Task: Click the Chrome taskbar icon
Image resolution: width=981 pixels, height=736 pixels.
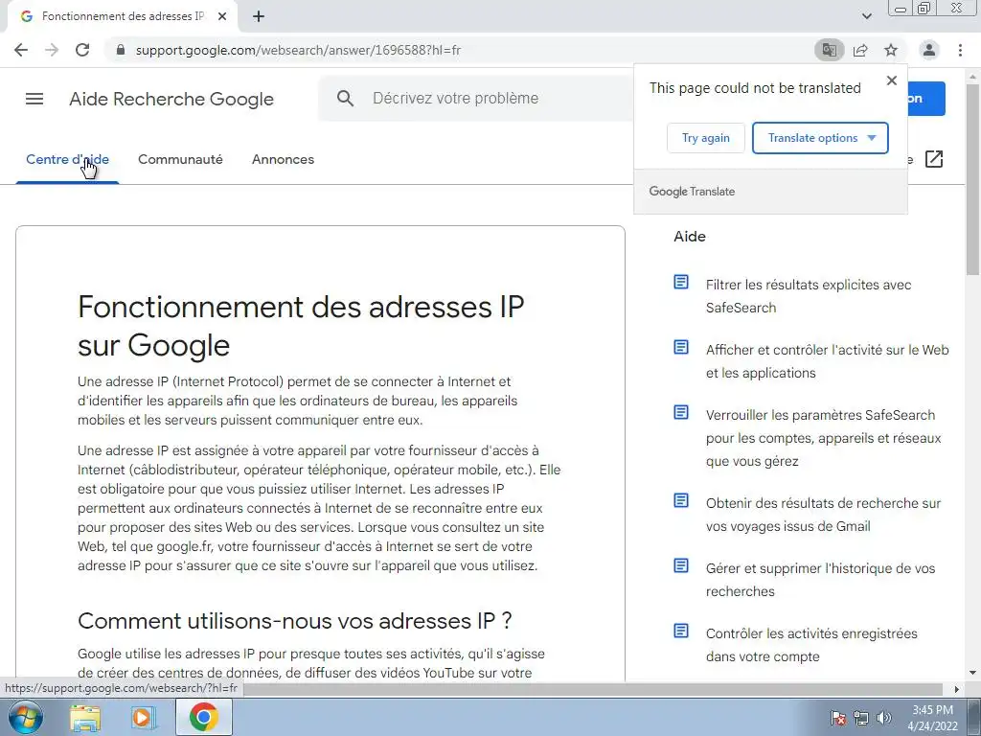Action: (203, 717)
